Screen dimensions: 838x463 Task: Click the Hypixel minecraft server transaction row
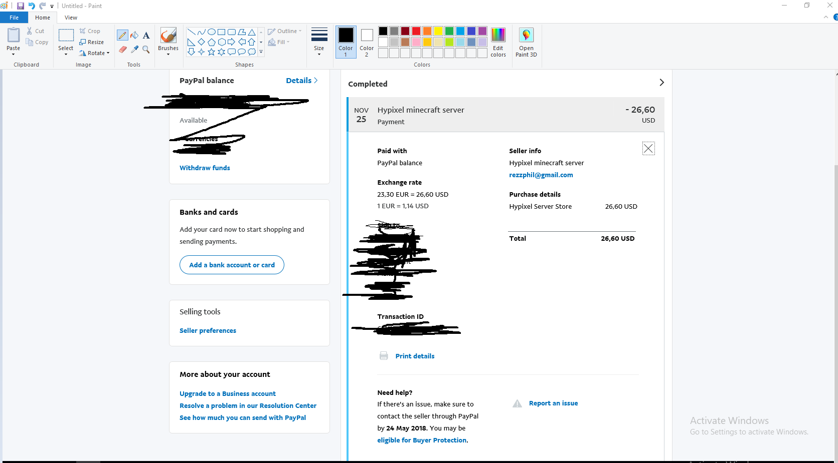[506, 115]
